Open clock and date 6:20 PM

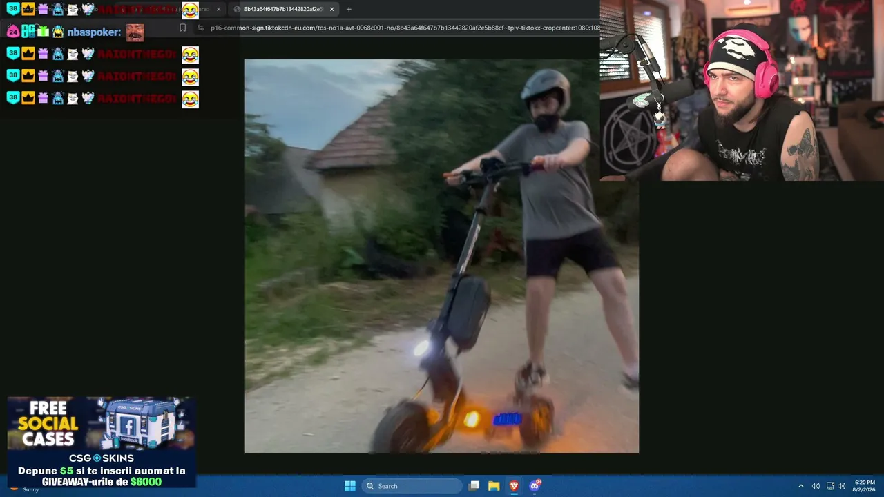865,486
